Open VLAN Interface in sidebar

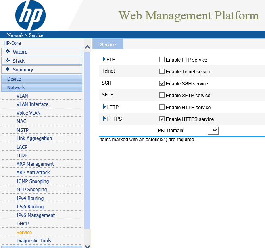(33, 104)
